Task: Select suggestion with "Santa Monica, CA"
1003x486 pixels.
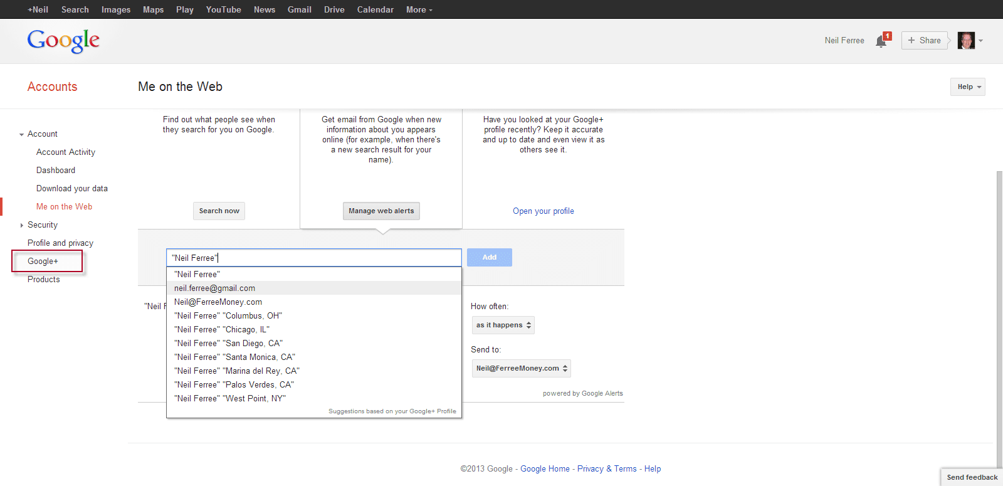Action: [314, 357]
